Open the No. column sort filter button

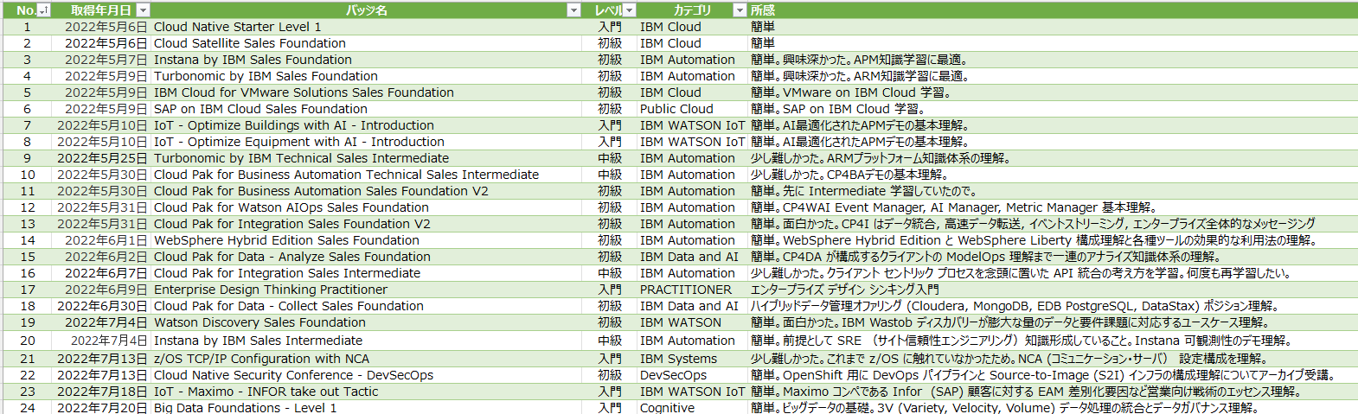(44, 10)
